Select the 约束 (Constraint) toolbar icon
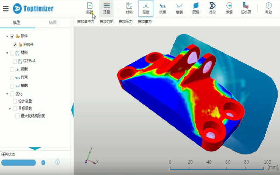 coord(162,8)
